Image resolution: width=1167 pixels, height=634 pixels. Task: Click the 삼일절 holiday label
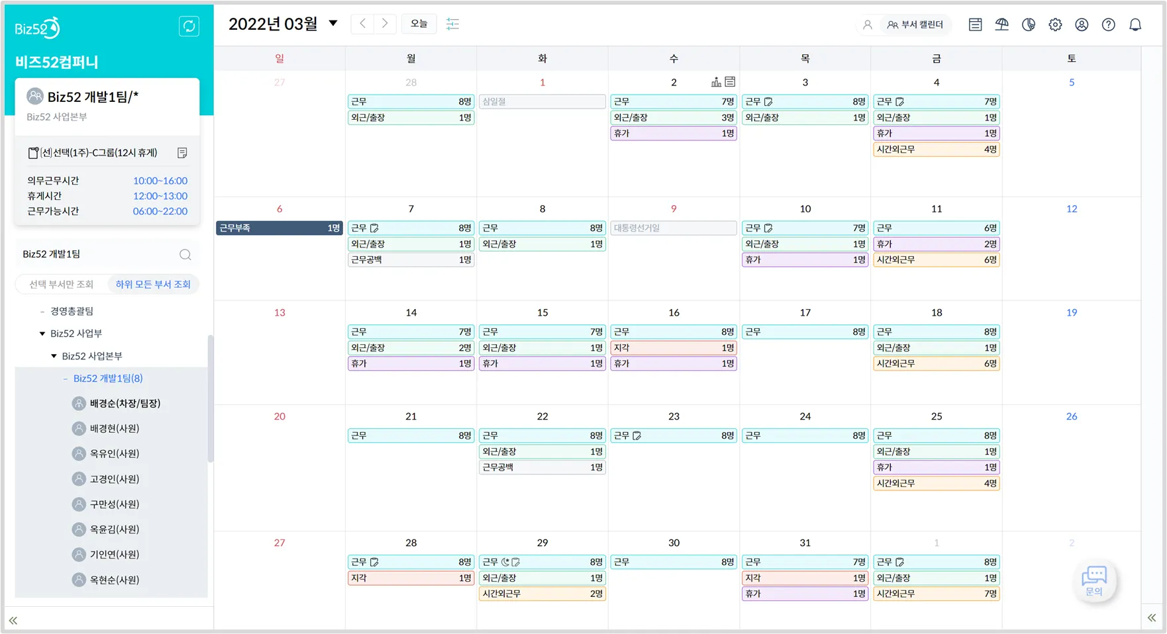tap(542, 102)
